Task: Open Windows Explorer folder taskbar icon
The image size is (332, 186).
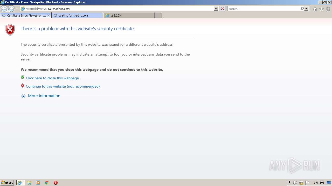Action: 29,183
